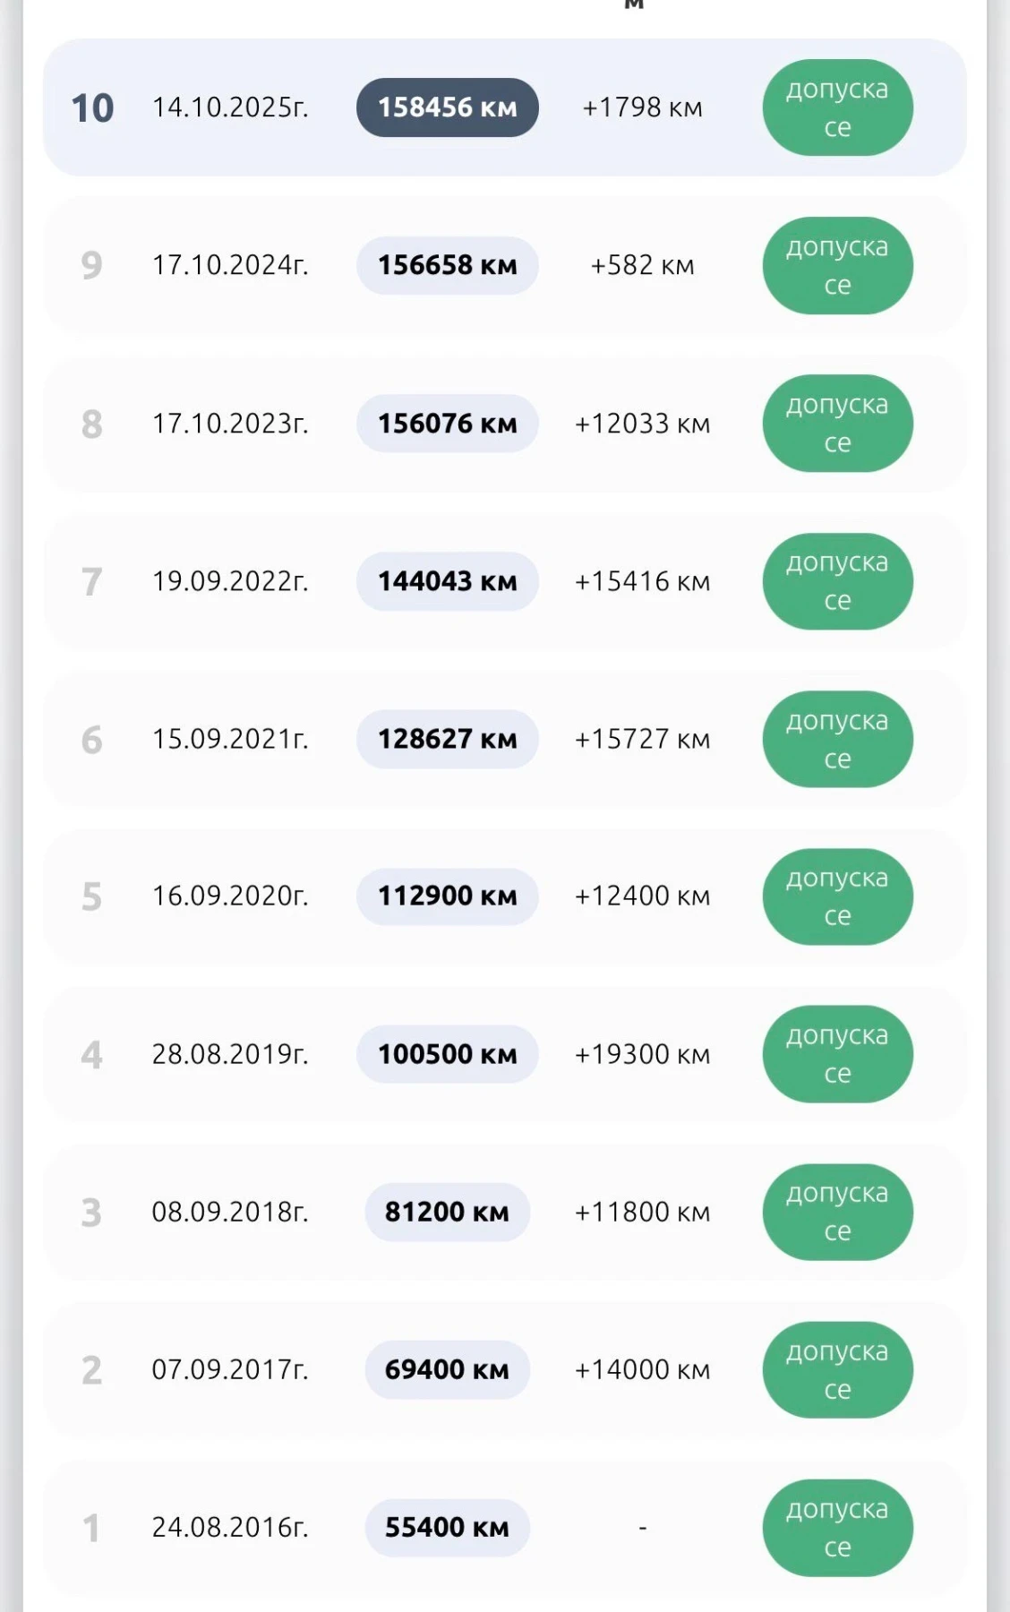
Task: Select the +12033 км difference value
Action: coord(642,424)
